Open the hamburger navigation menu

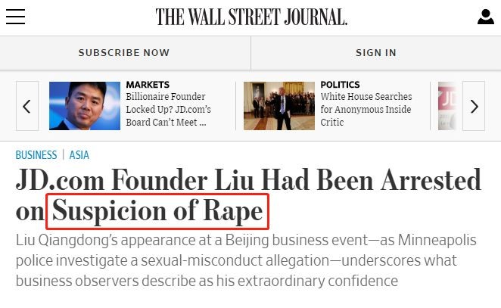[x=15, y=17]
